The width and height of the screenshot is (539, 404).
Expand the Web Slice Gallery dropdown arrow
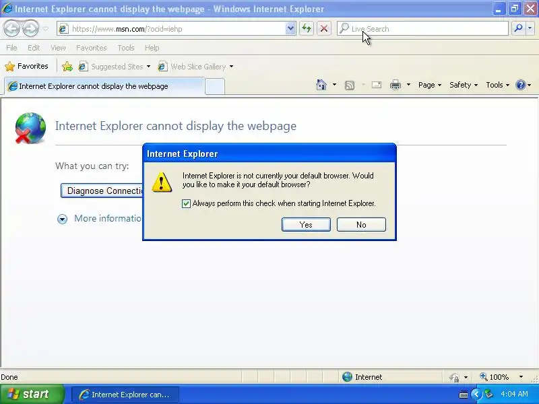point(231,66)
